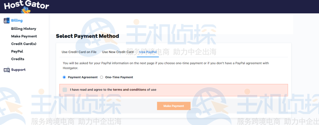The height and width of the screenshot is (125, 319).
Task: Switch to Use New Credit Card tab
Action: pos(118,52)
